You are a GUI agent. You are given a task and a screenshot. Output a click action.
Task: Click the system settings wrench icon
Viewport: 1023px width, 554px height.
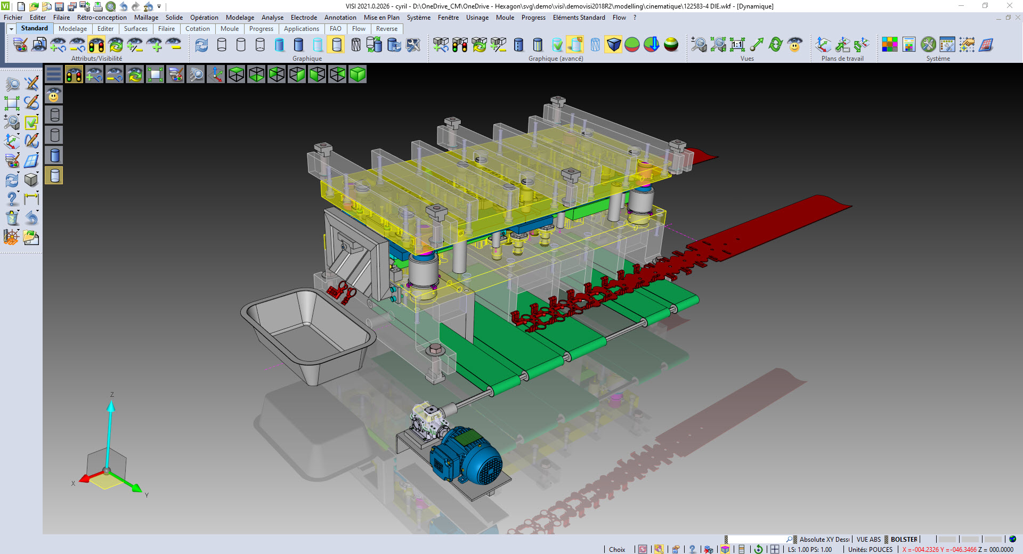point(928,45)
